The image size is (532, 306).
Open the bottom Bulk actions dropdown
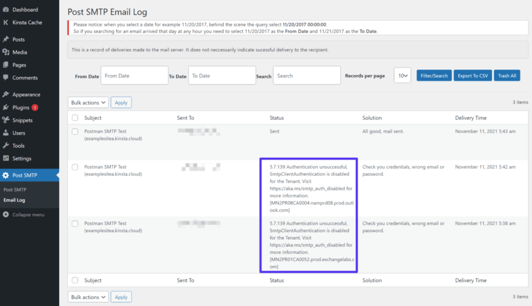point(88,297)
